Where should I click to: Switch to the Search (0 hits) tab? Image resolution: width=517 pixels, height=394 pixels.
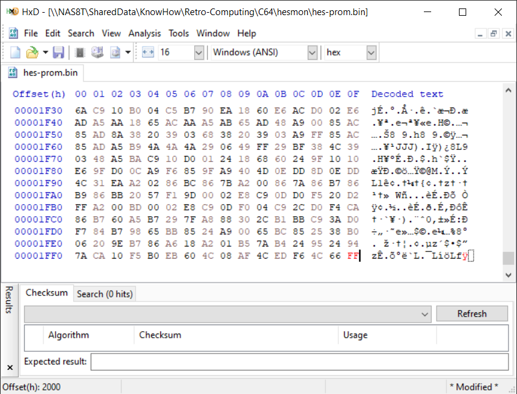(x=104, y=294)
